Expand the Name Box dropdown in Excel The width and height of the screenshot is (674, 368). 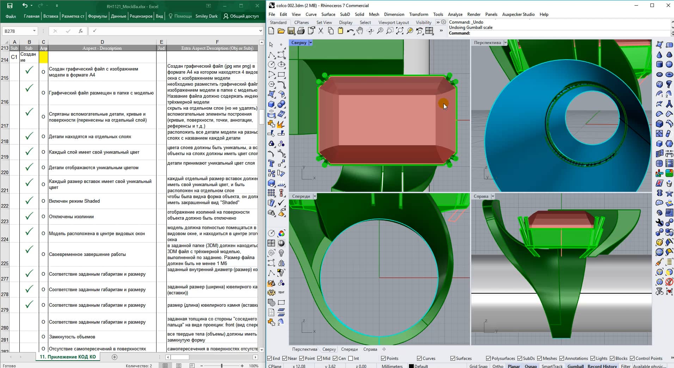click(x=34, y=31)
